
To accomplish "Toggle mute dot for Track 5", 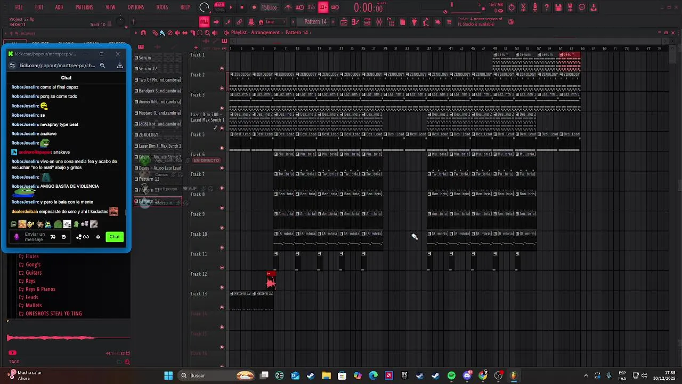I will click(x=222, y=148).
